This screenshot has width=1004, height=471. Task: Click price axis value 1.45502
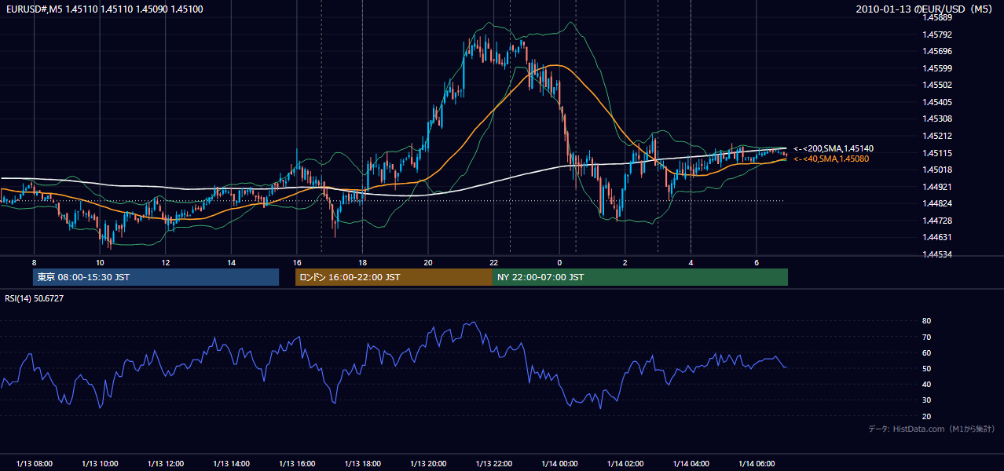point(937,85)
